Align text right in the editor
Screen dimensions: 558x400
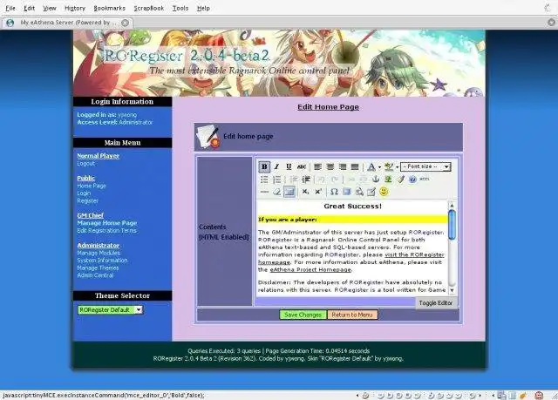coord(343,166)
